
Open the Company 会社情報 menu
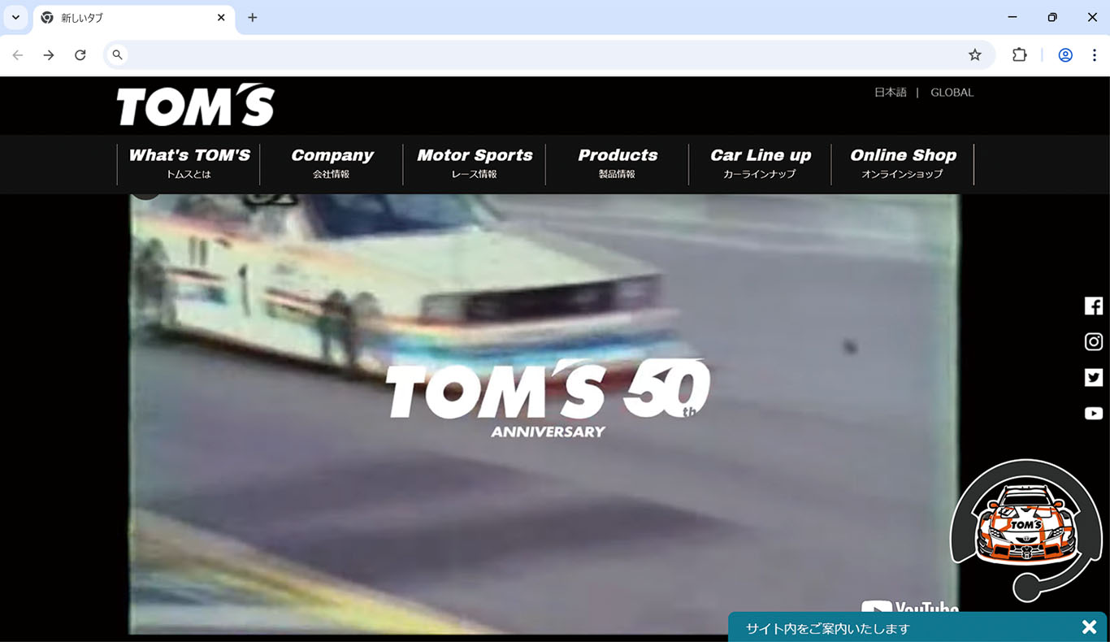pos(332,164)
